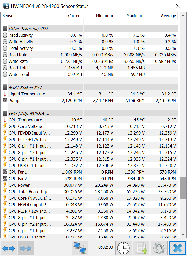Select the Write Activity sensor row

89,42
